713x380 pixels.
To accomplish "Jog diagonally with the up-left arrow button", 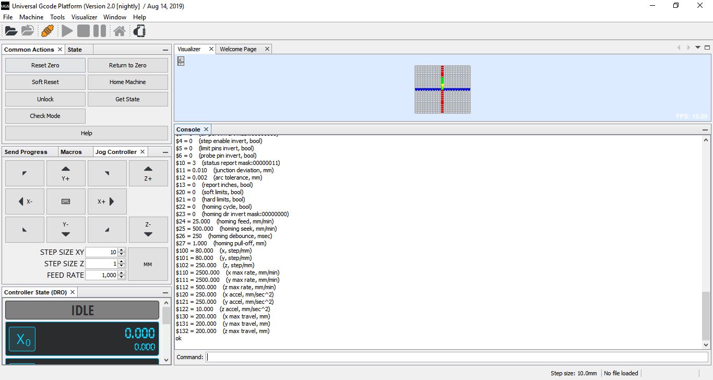I will [25, 173].
